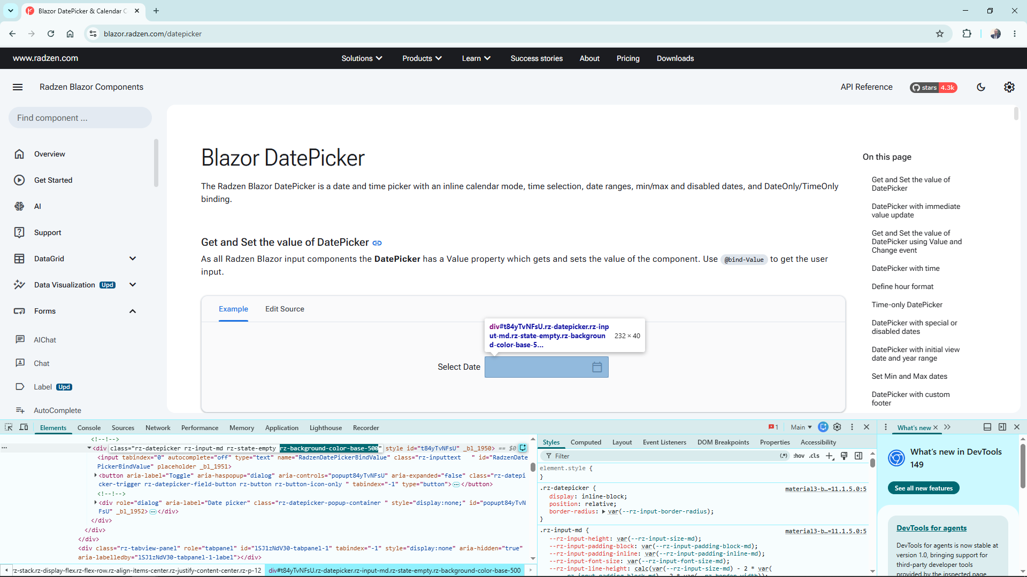Screen dimensions: 1027x577
Task: Click the Find component search field
Action: [x=80, y=118]
